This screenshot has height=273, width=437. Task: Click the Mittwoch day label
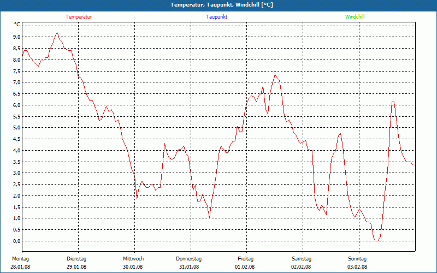133,259
